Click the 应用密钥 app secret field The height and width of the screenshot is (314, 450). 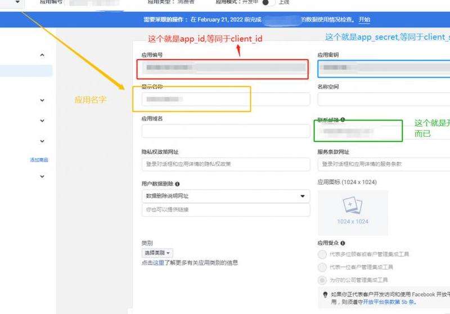pyautogui.click(x=384, y=69)
